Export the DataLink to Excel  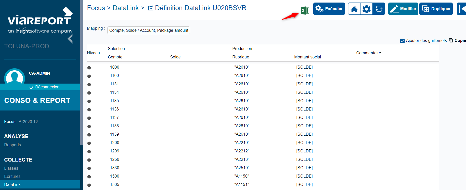point(305,10)
